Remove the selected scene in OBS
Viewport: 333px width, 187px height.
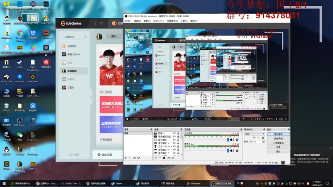130,158
